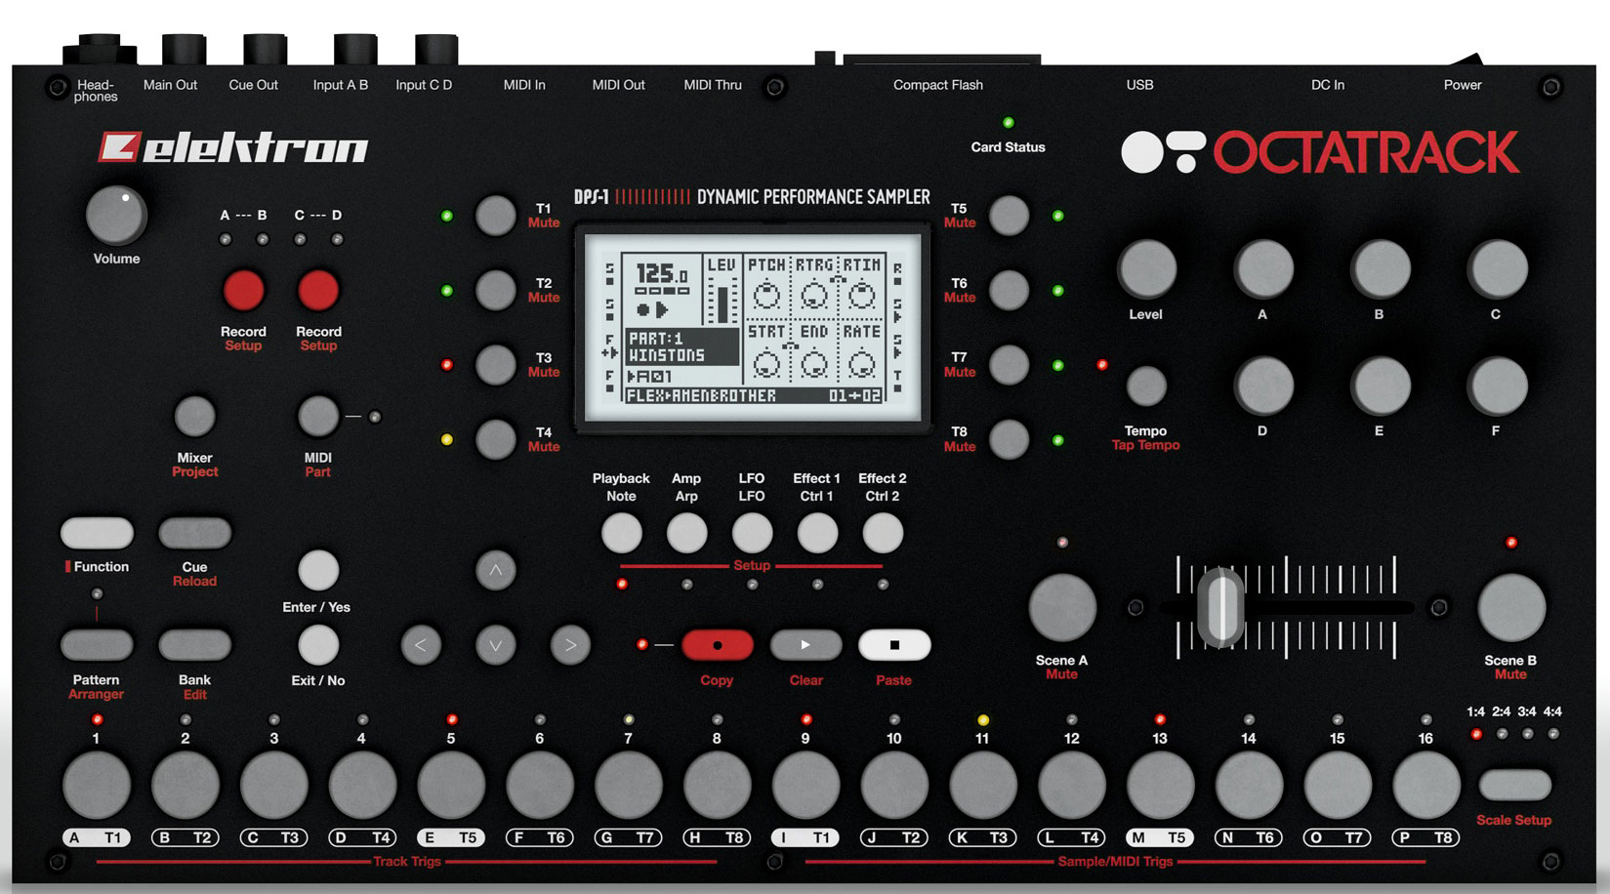1610x894 pixels.
Task: Mute track T8 with its button
Action: click(1010, 440)
